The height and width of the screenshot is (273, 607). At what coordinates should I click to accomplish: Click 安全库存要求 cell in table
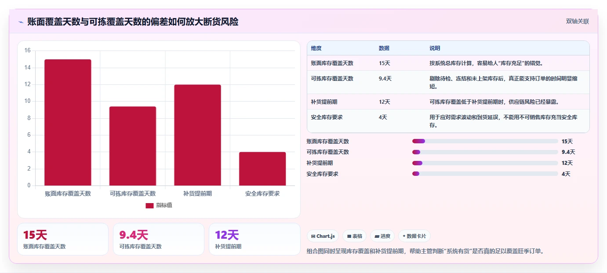pyautogui.click(x=327, y=117)
